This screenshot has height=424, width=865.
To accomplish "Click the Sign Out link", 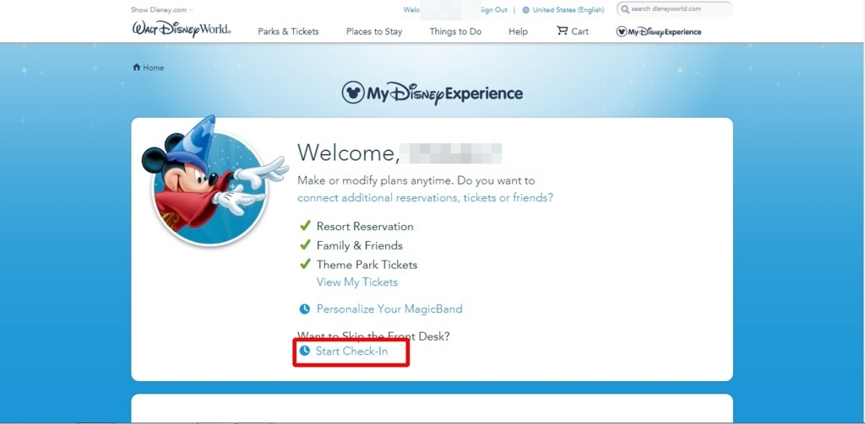I will 493,10.
